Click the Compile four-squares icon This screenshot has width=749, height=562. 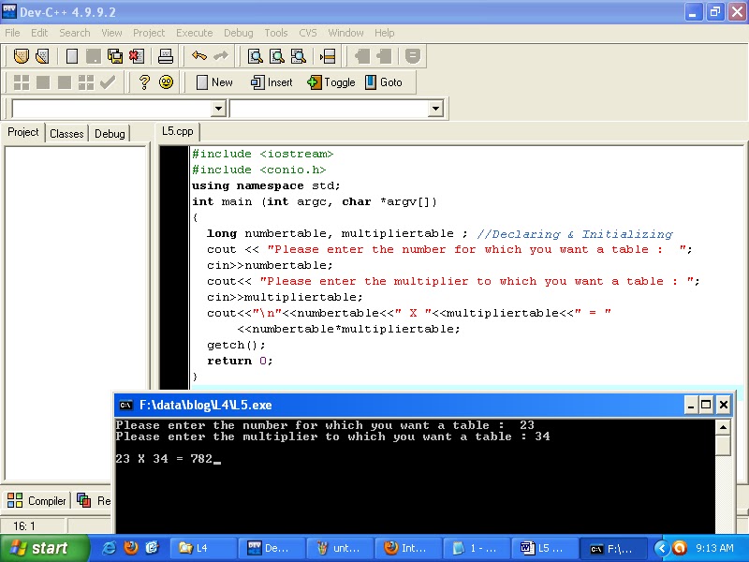pos(22,82)
